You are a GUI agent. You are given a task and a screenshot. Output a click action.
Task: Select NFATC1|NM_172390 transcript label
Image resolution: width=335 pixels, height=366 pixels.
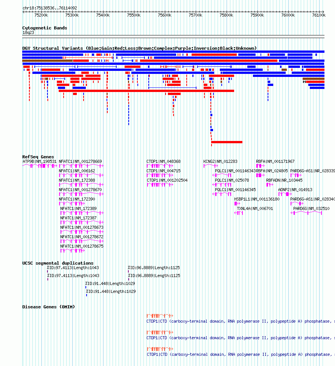[77, 199]
